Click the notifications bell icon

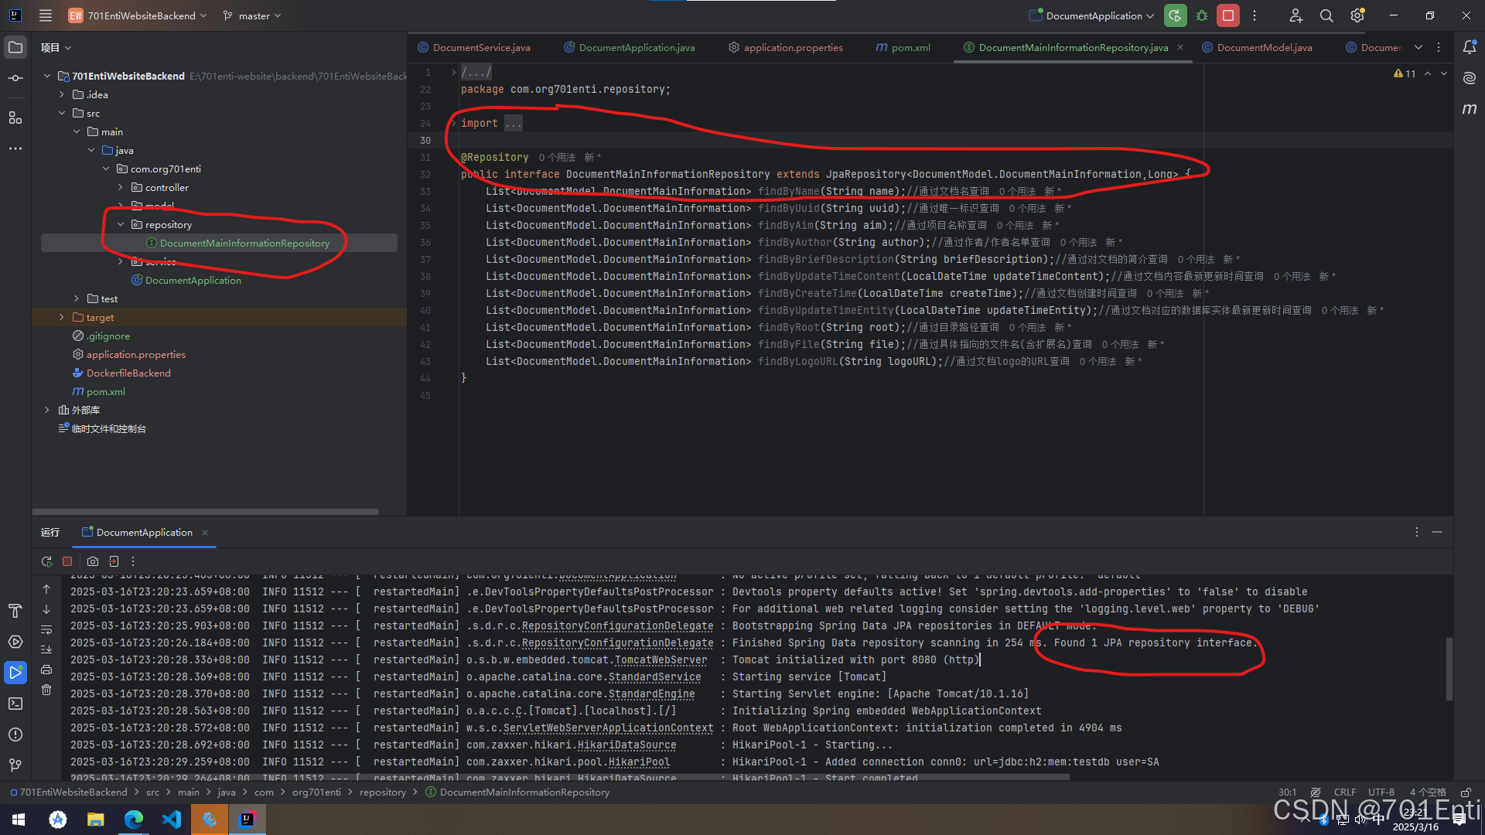click(x=1470, y=47)
